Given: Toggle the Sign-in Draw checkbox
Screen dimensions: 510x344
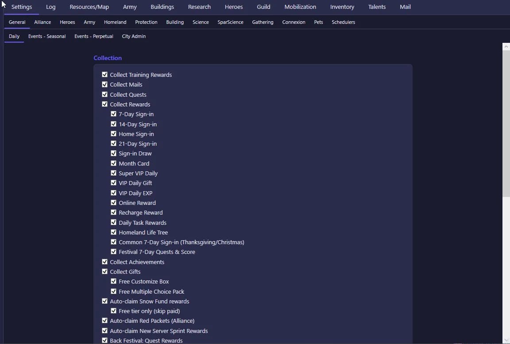Looking at the screenshot, I should click(113, 153).
